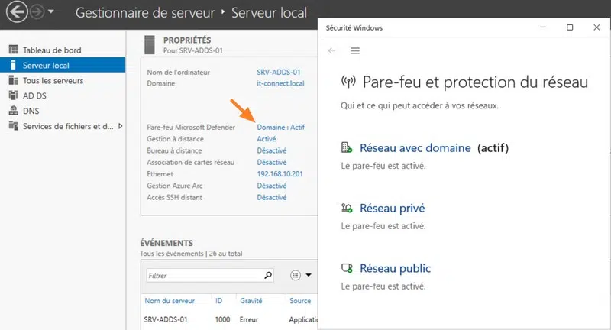Image resolution: width=611 pixels, height=330 pixels.
Task: Maximize the Sécurité Windows window
Action: coord(570,27)
